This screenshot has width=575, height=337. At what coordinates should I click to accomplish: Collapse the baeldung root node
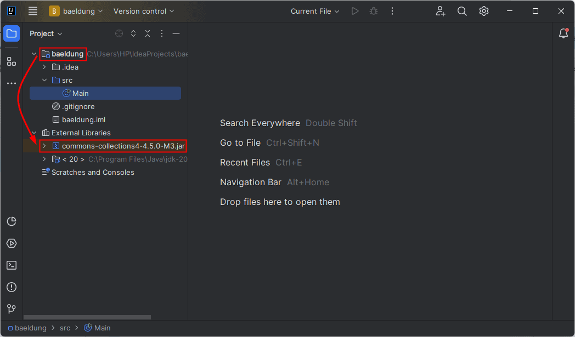(x=34, y=54)
